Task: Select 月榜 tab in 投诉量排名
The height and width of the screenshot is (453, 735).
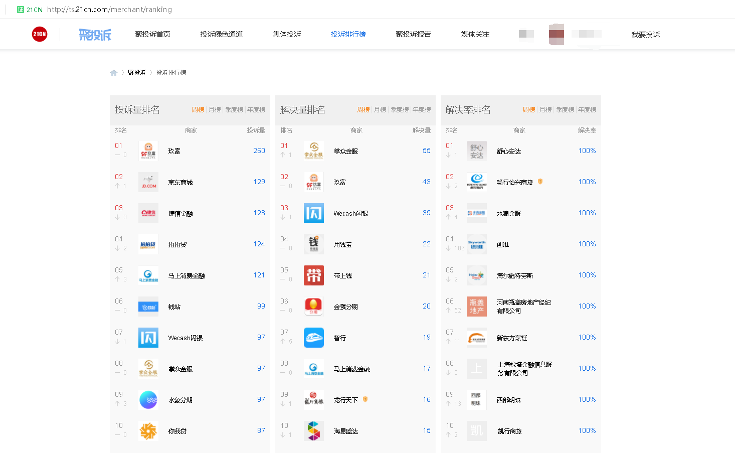Action: click(215, 109)
